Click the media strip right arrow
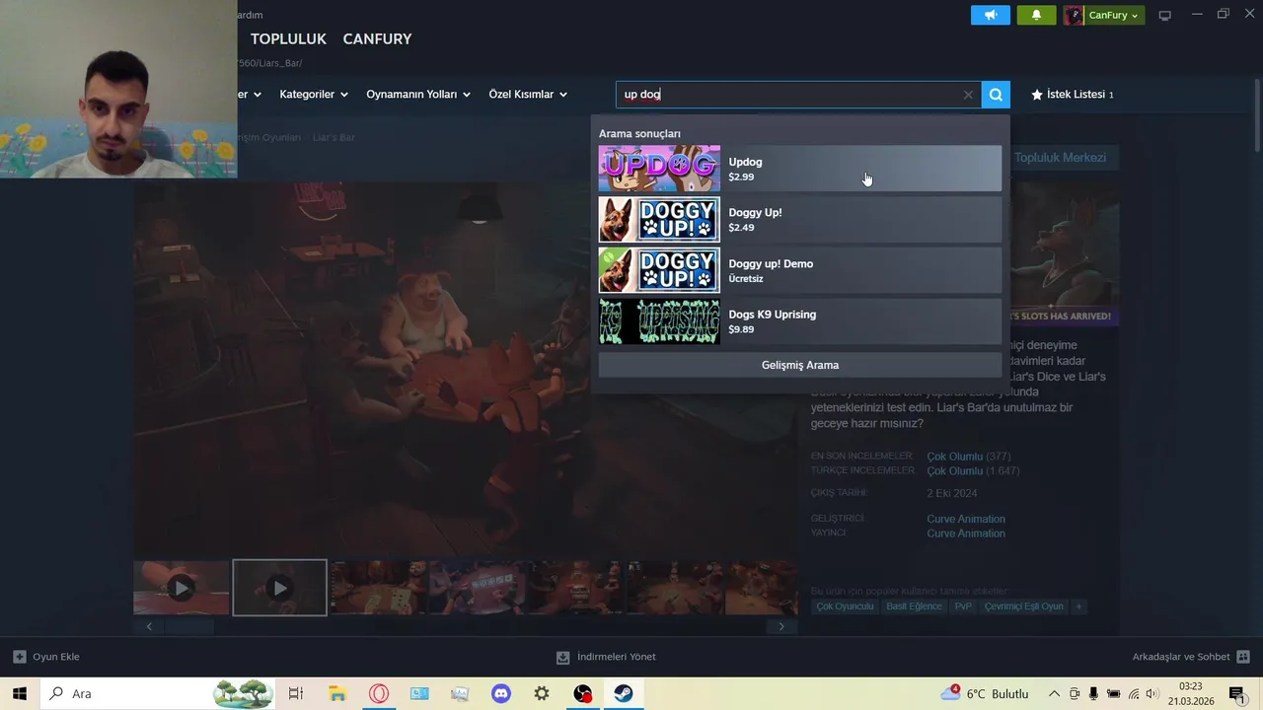1263x710 pixels. [781, 626]
